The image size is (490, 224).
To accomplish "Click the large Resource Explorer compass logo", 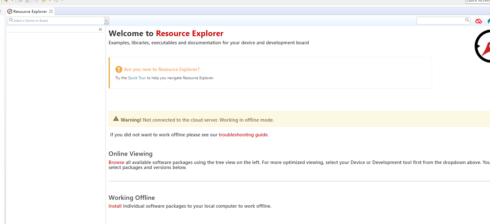I will tap(482, 46).
